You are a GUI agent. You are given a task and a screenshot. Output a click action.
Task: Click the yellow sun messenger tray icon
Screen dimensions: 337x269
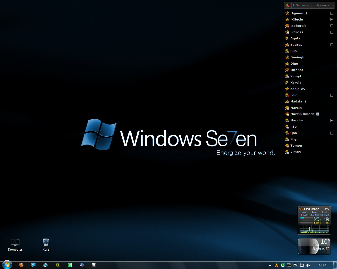[x=276, y=265]
